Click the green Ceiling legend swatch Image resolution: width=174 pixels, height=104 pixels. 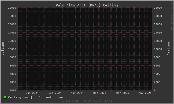pyautogui.click(x=5, y=97)
